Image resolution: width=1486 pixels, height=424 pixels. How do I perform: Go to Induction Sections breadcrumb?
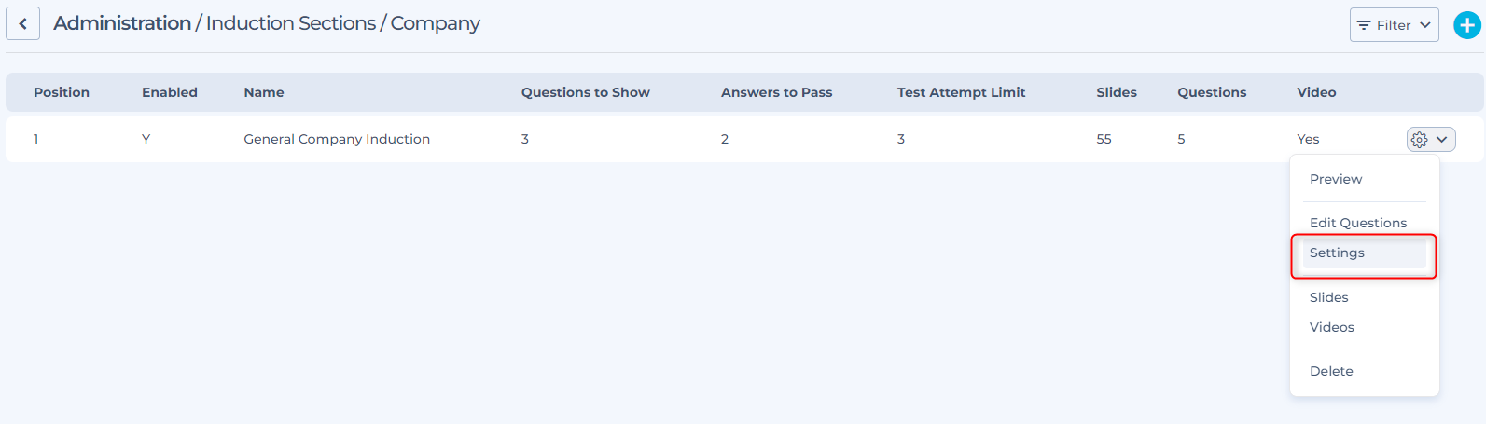(x=291, y=23)
